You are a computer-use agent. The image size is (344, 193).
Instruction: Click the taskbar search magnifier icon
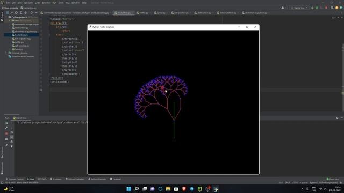[137, 189]
